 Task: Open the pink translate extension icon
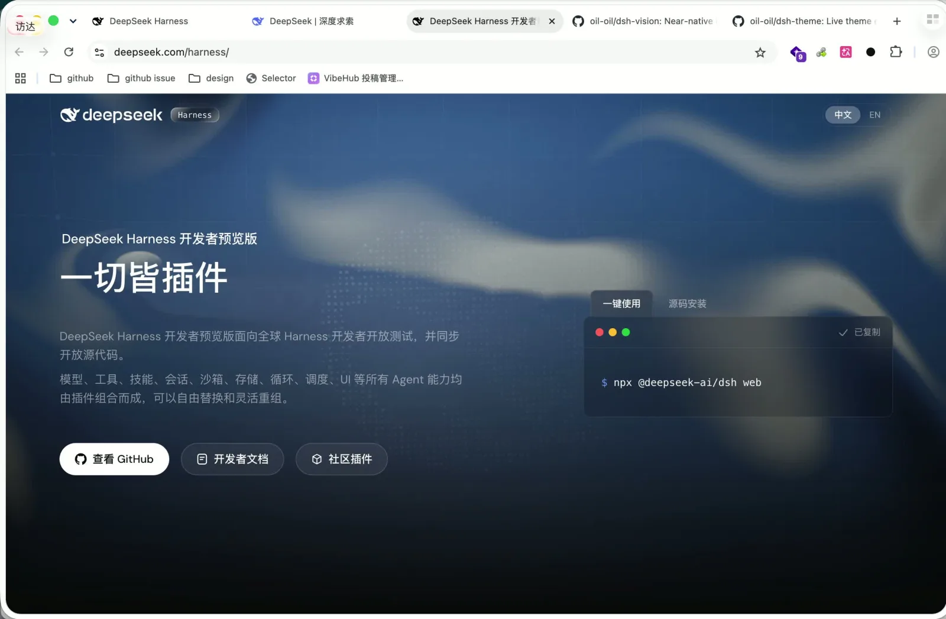click(x=846, y=52)
